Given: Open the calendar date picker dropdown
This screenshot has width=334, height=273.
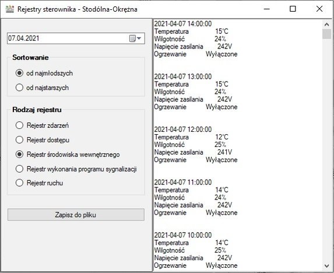Looking at the screenshot, I should click(135, 38).
